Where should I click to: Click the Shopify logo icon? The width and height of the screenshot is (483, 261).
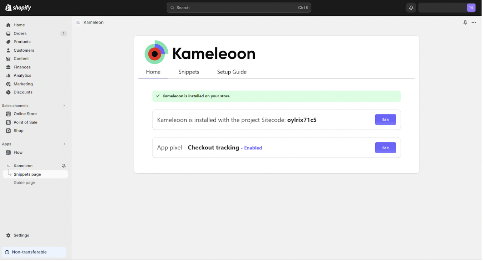(x=8, y=7)
